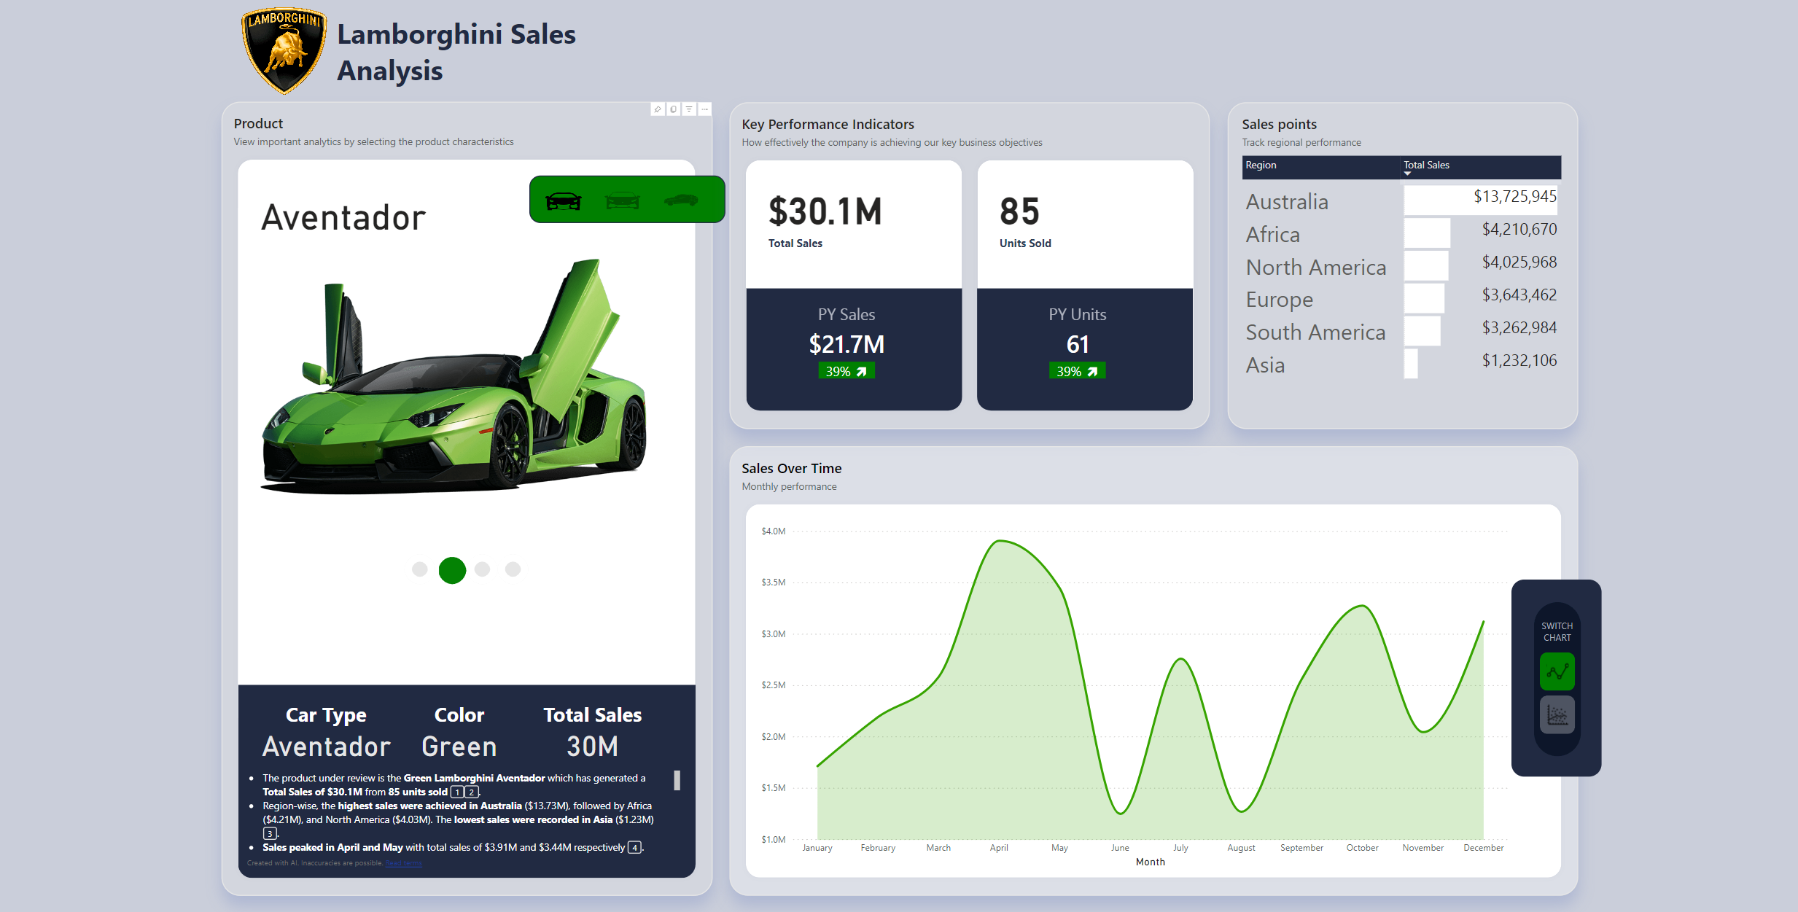Click the $4,025,968 sales value
The width and height of the screenshot is (1798, 912).
pyautogui.click(x=1519, y=262)
